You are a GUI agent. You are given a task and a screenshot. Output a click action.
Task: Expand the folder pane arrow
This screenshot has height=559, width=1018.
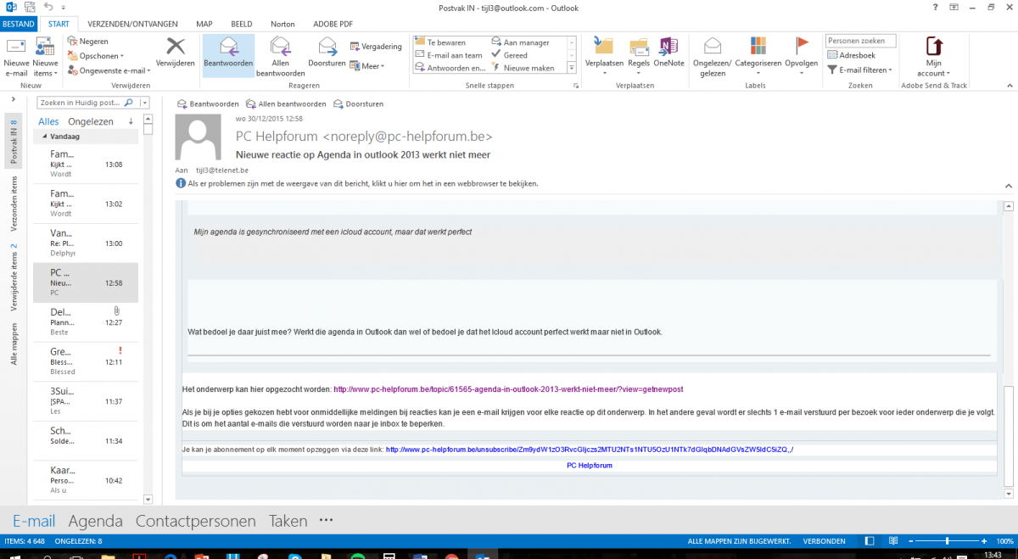(x=13, y=101)
